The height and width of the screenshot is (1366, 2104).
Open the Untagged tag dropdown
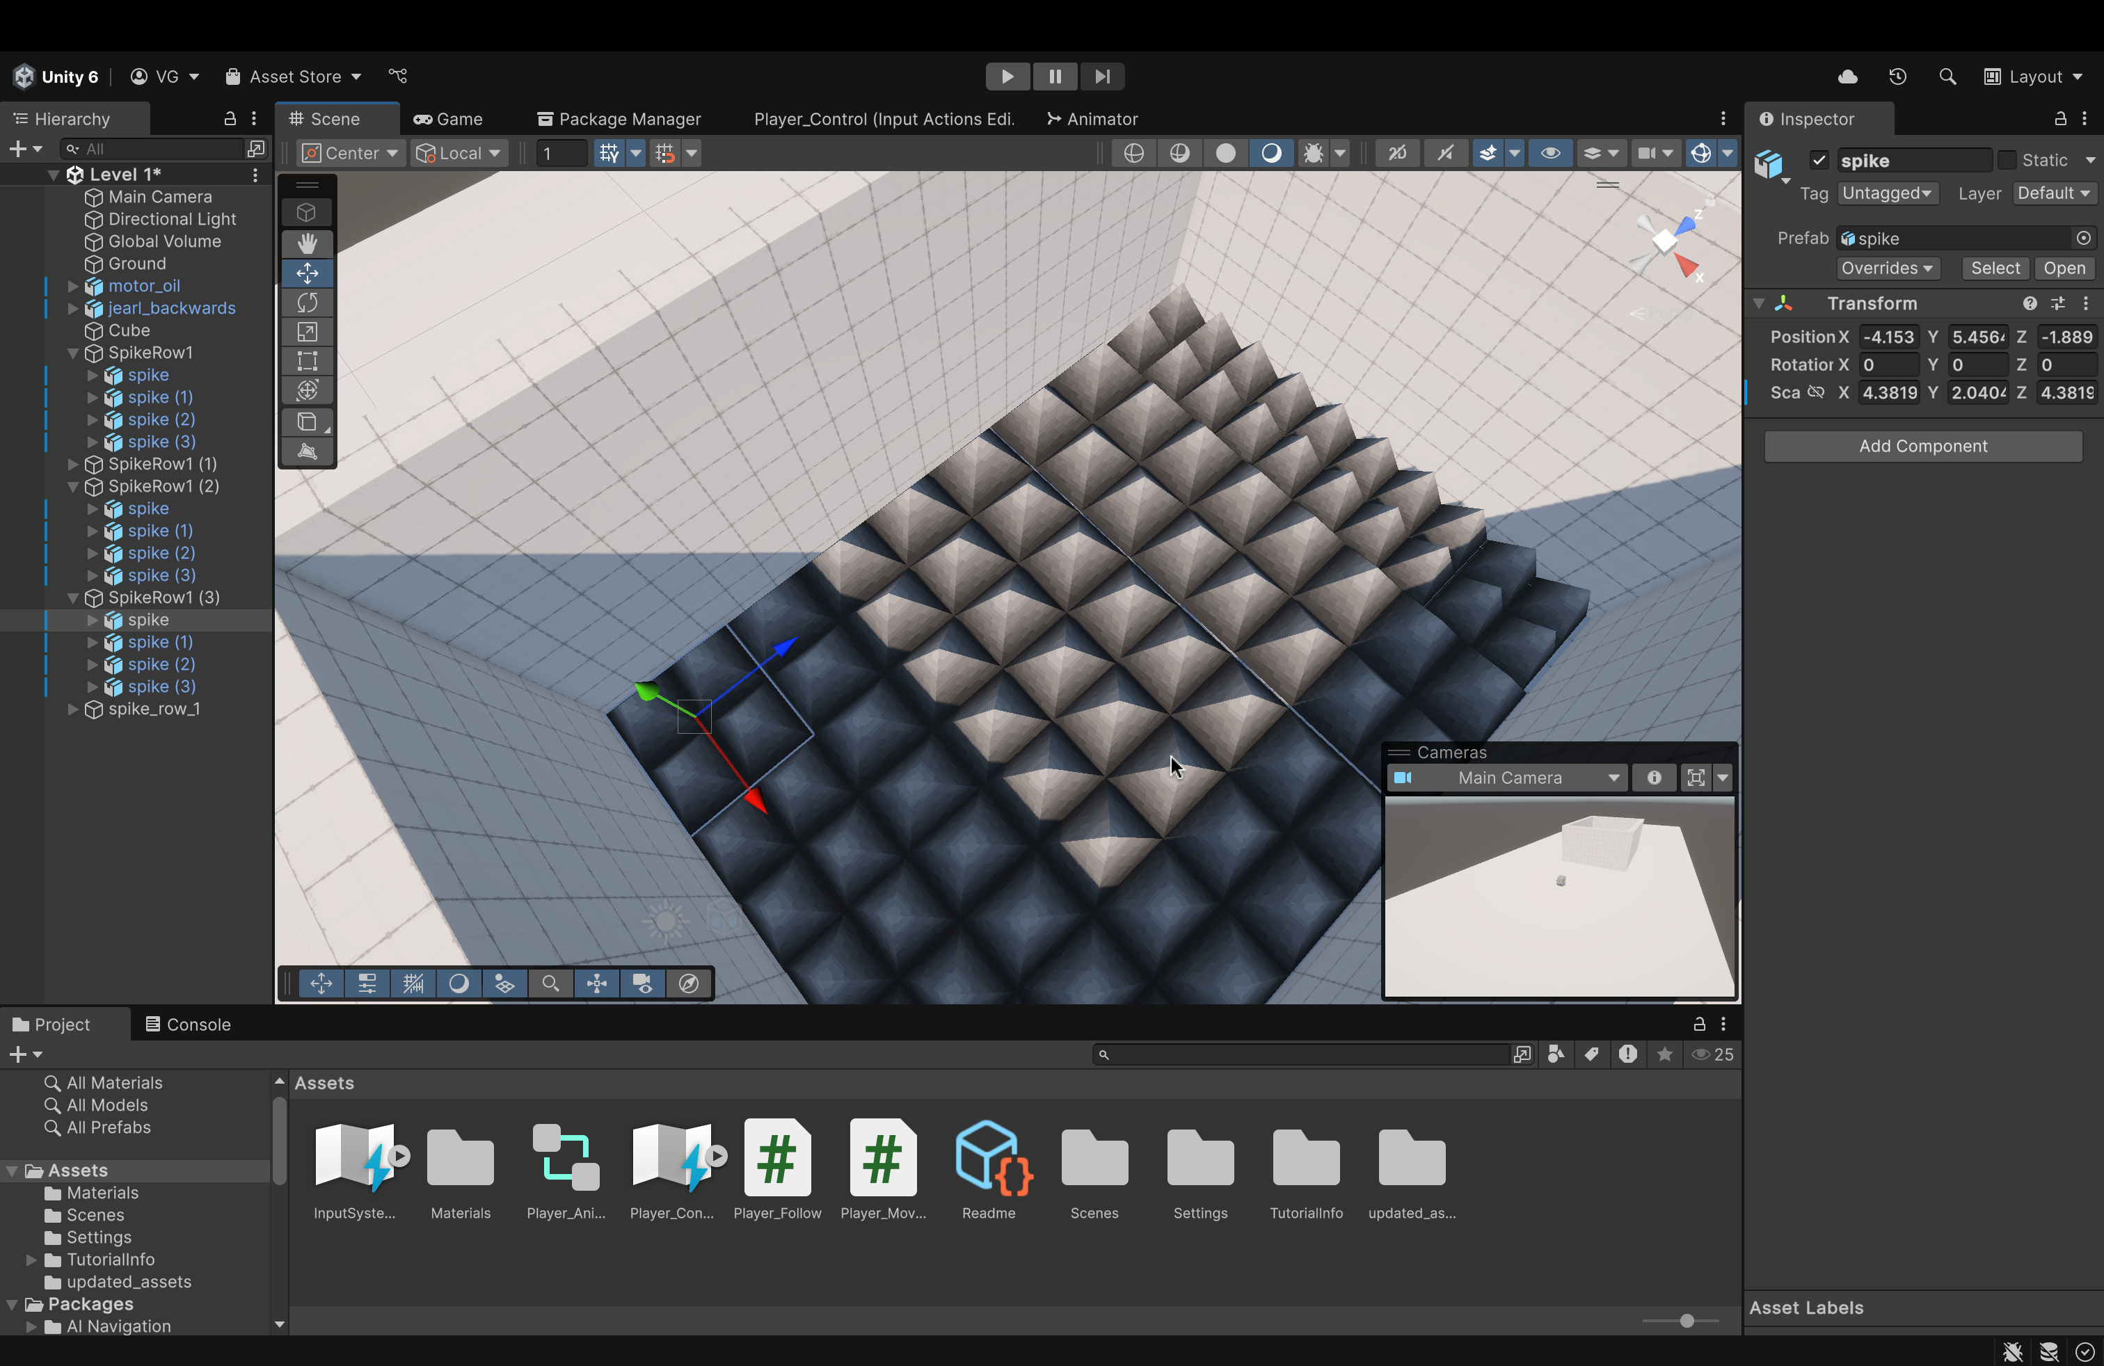[1888, 193]
